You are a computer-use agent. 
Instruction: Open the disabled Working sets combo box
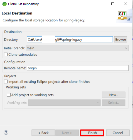point(65,103)
